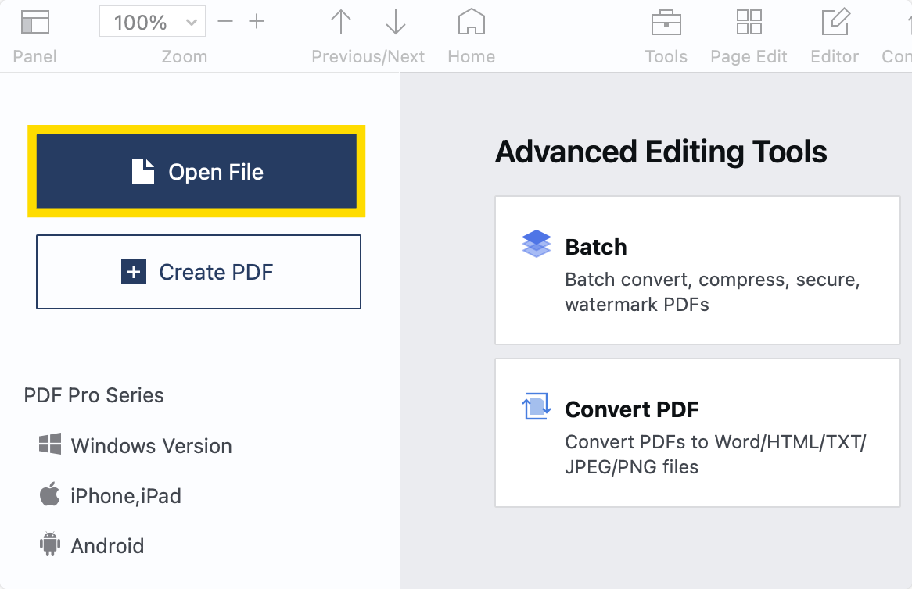Open the Batch tool card

tap(697, 270)
